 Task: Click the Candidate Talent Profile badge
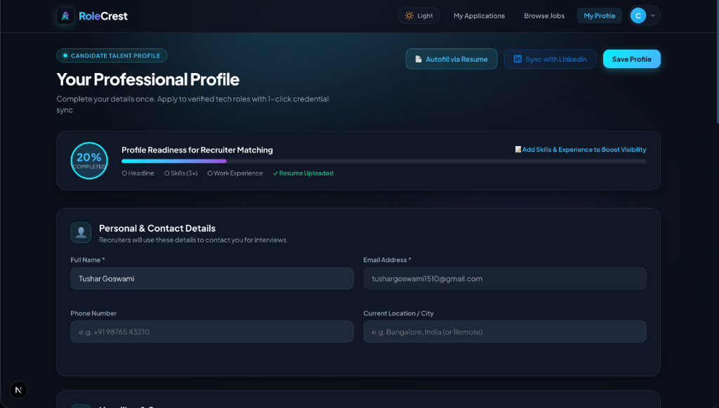[x=112, y=55]
